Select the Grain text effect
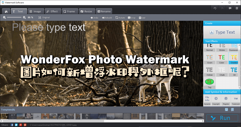The image size is (241, 127). (209, 58)
